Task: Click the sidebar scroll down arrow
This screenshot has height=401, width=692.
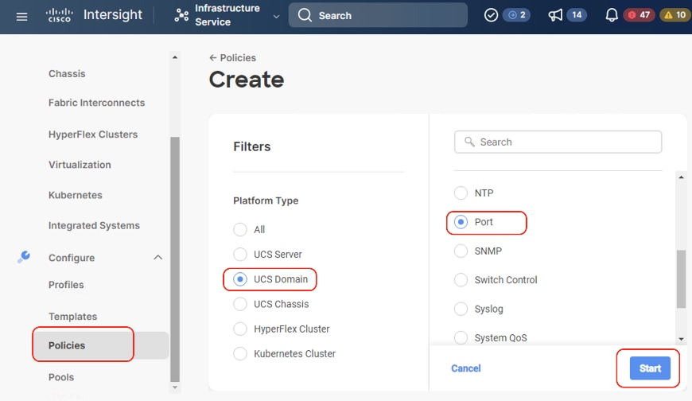Action: 175,387
